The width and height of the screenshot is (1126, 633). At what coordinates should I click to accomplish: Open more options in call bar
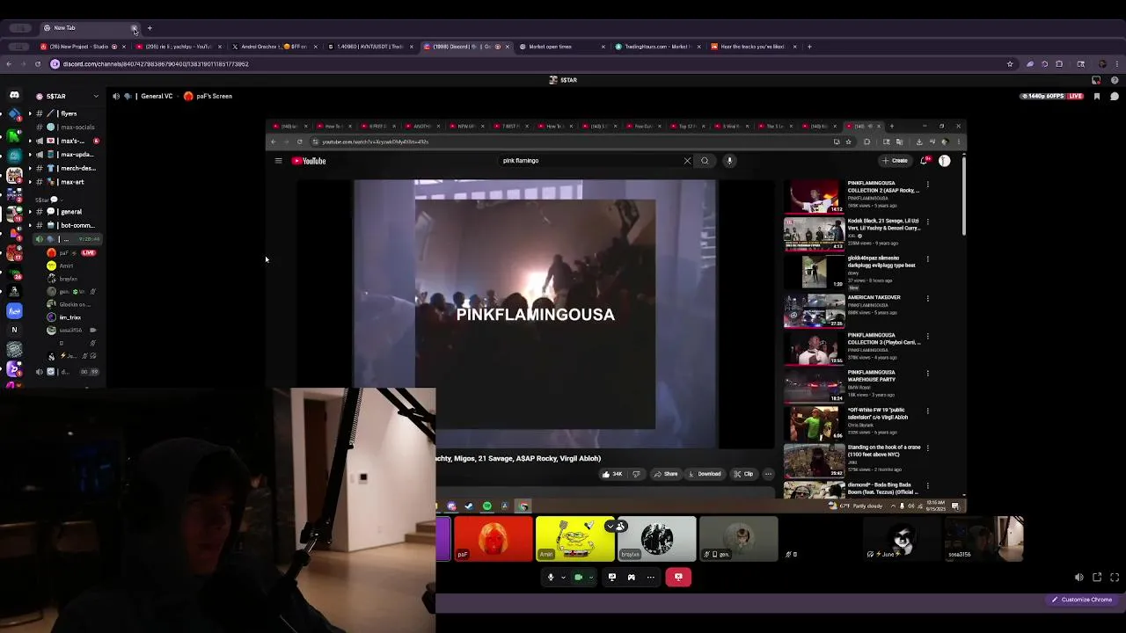[650, 578]
